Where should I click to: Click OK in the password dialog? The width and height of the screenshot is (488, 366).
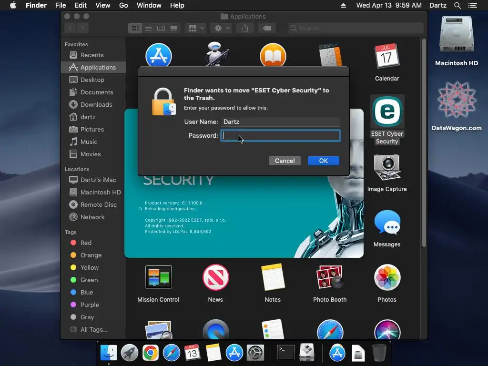click(324, 161)
